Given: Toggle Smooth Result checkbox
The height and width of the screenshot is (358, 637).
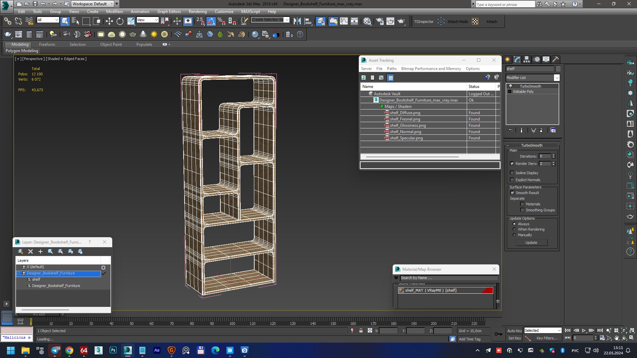Looking at the screenshot, I should [x=512, y=193].
